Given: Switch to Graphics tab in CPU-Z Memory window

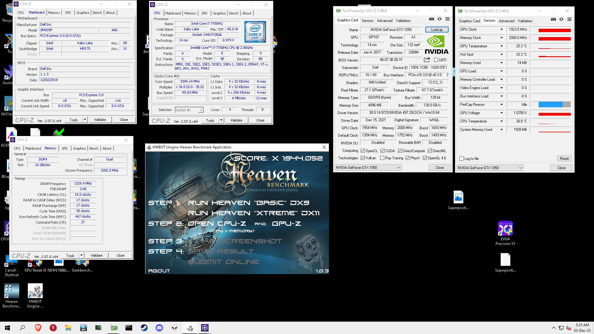Looking at the screenshot, I should click(x=79, y=148).
